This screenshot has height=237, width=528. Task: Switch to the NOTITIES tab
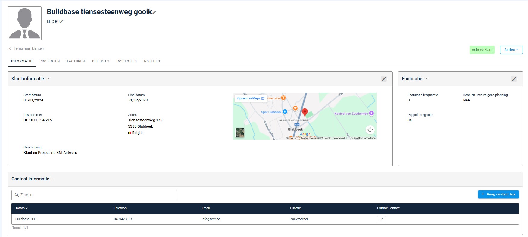tap(152, 61)
